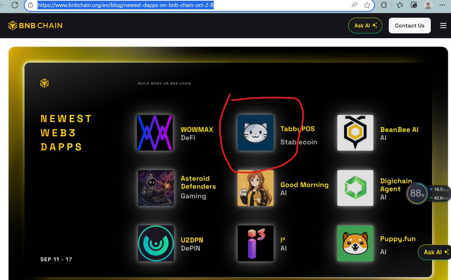Click the Puppy.fun title text
Screen dimensions: 451x280
tap(398, 239)
